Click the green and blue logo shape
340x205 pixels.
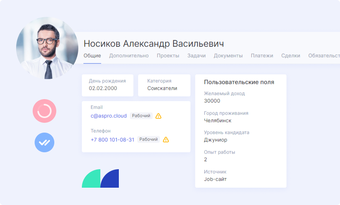[100, 179]
